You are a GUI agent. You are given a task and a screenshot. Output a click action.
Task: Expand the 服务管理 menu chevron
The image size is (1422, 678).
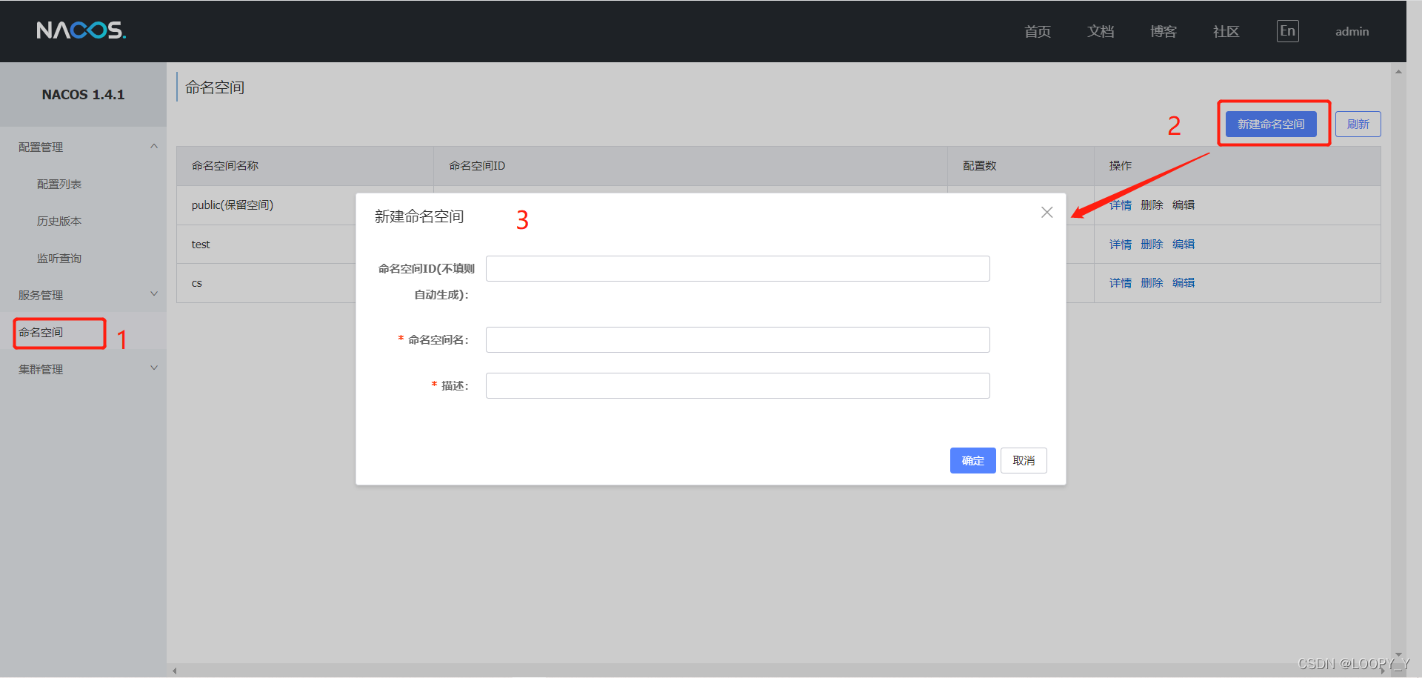click(x=154, y=294)
